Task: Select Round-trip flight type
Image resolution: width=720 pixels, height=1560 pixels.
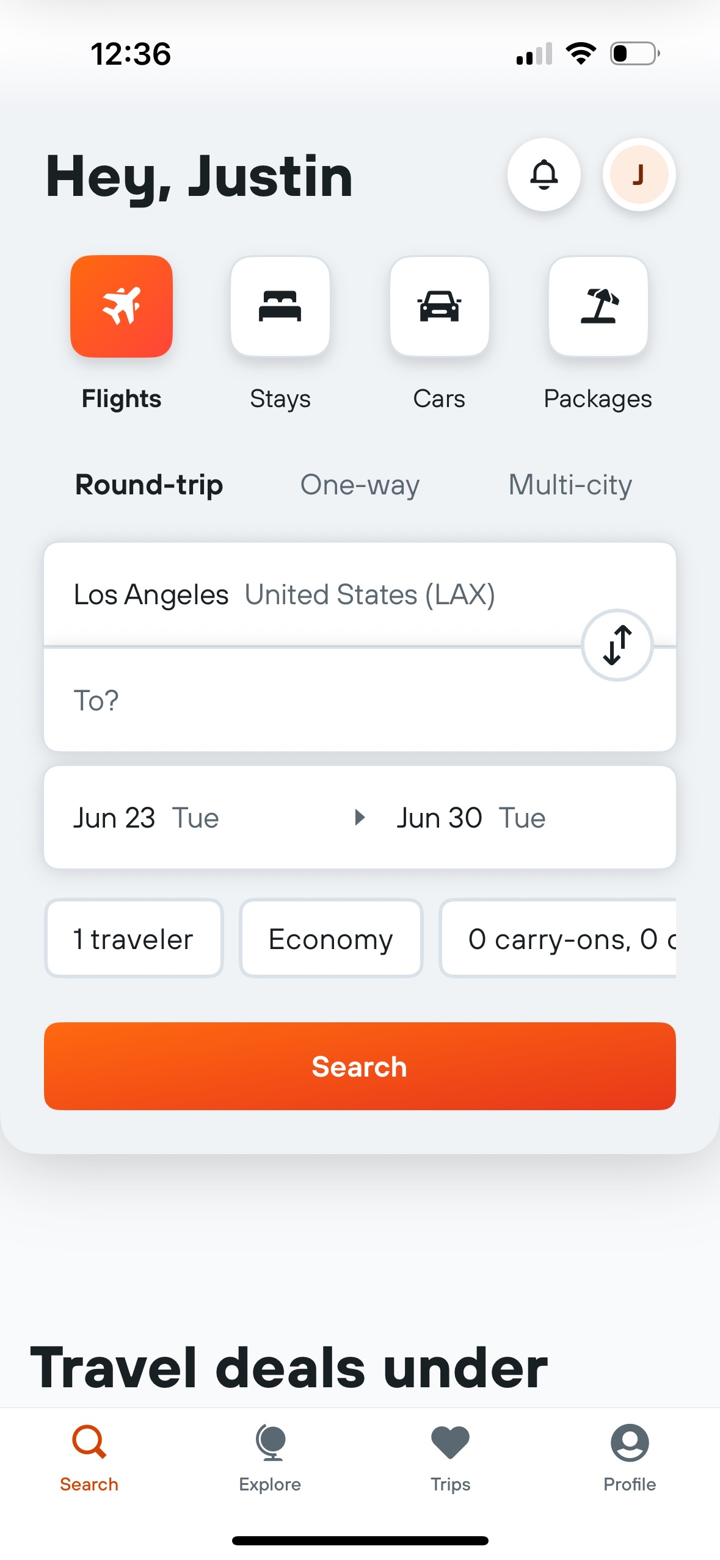Action: 149,485
